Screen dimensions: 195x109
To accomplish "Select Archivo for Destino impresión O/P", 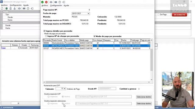I will 63,97.
